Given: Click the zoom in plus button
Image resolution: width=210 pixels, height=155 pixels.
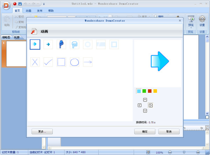Looking at the screenshot, I should (x=198, y=152).
